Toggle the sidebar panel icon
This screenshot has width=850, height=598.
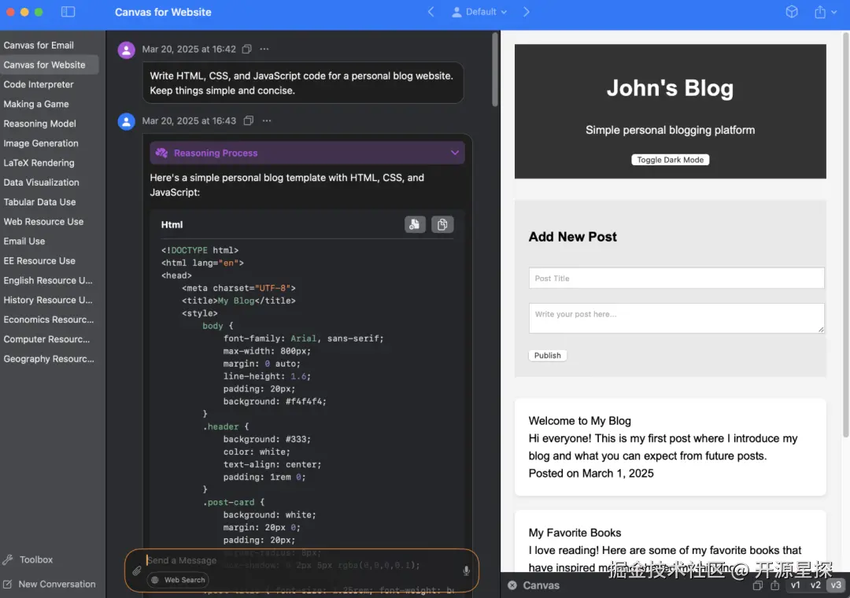[x=68, y=12]
